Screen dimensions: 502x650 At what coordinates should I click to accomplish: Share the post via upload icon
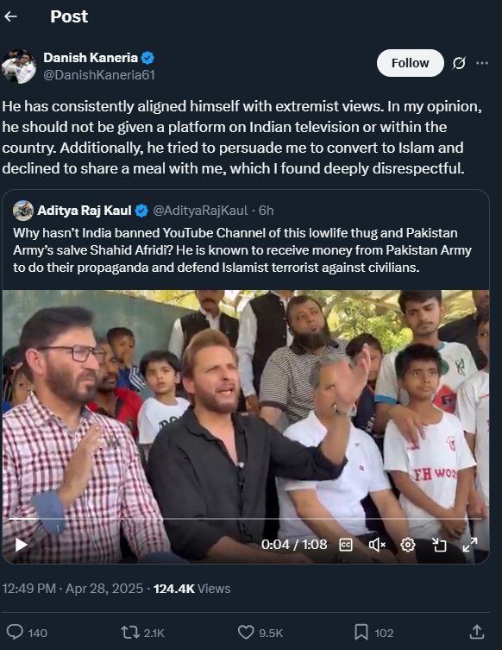477,632
